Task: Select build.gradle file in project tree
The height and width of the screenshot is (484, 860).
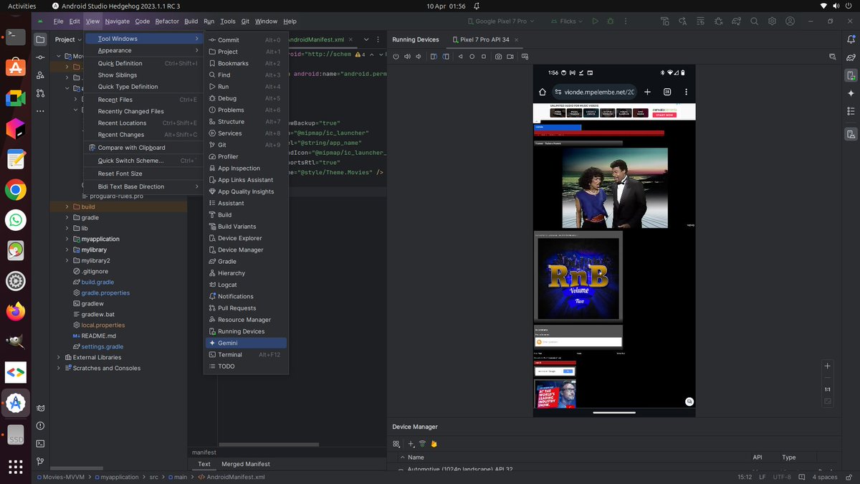Action: pos(97,282)
